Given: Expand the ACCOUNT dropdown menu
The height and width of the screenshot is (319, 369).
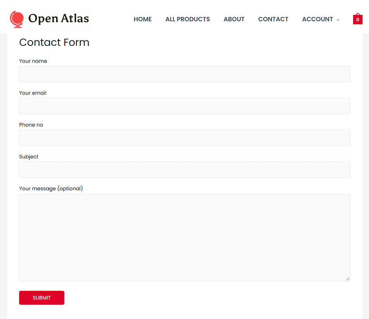Looking at the screenshot, I should coord(318,19).
